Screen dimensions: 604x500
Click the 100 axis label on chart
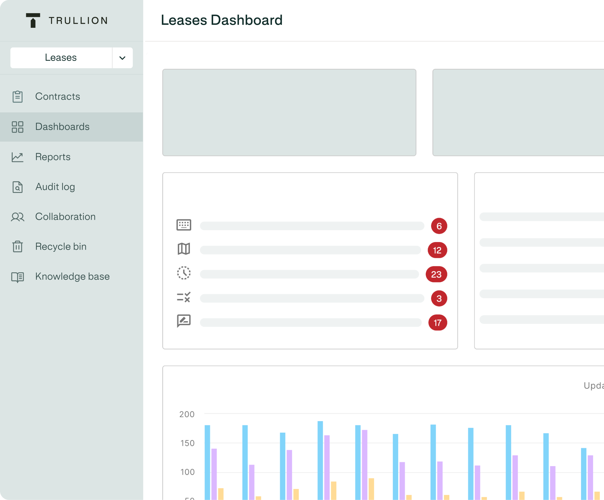(x=188, y=472)
